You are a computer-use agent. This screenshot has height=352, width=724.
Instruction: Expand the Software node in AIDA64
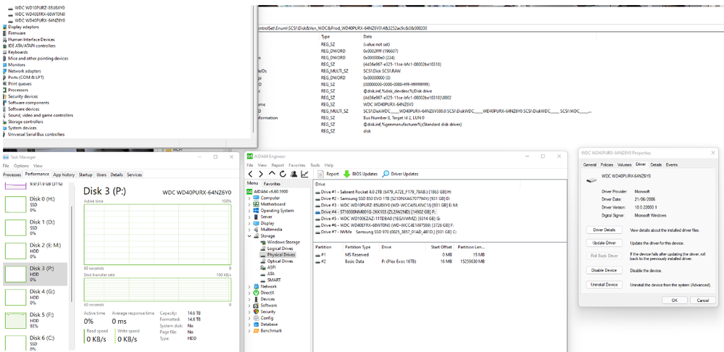click(x=249, y=305)
